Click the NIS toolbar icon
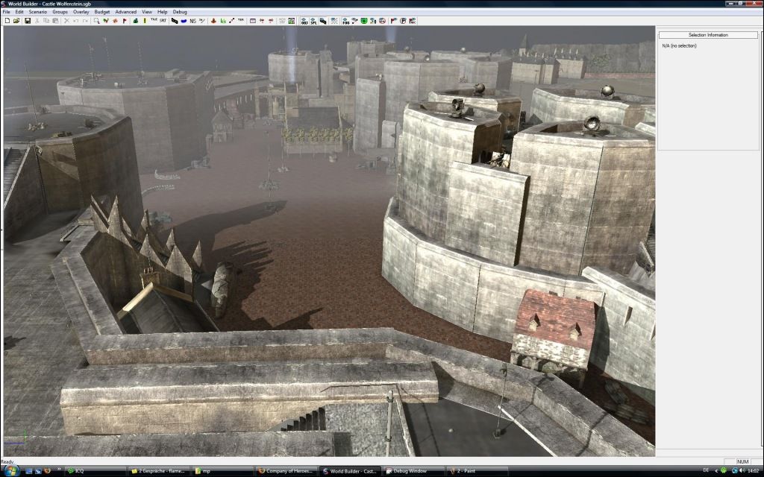This screenshot has width=764, height=477. pyautogui.click(x=193, y=21)
